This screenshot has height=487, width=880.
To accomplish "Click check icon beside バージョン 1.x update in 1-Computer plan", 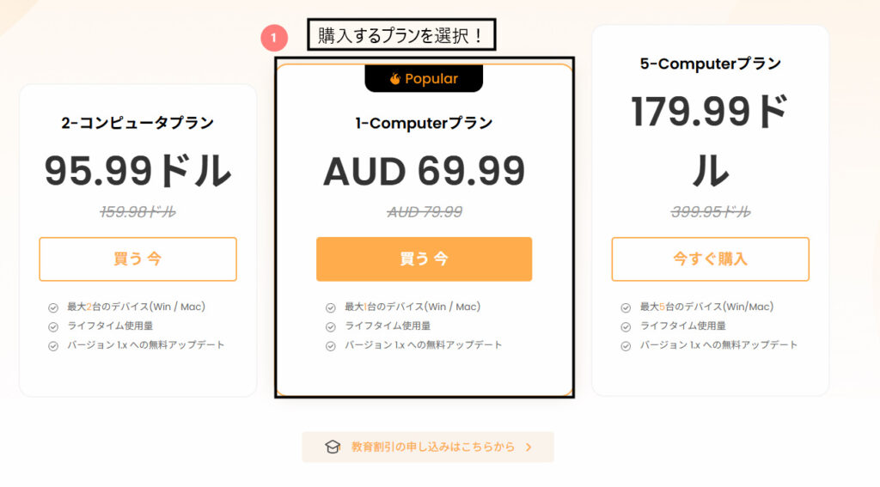I will click(x=331, y=345).
